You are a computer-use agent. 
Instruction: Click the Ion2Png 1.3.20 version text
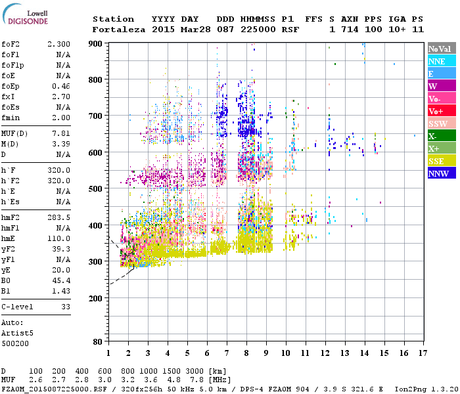point(426,389)
